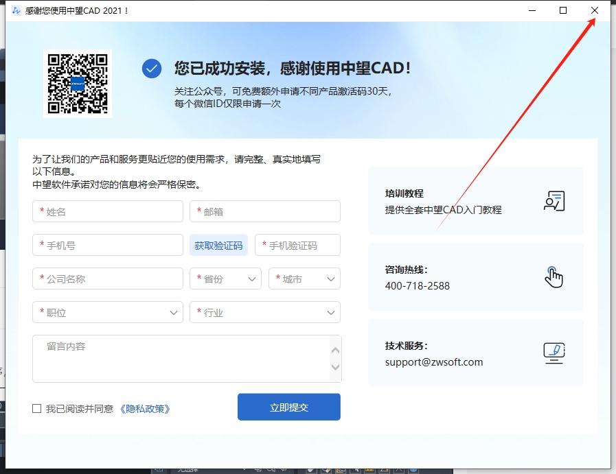This screenshot has width=616, height=474.
Task: Click the consultation hotline hand icon
Action: (x=554, y=276)
